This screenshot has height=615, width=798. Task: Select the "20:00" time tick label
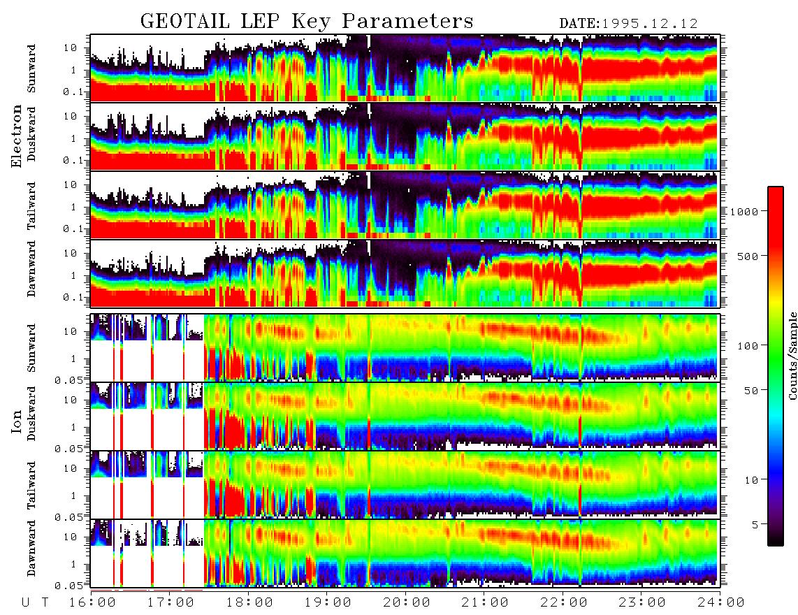pos(406,603)
